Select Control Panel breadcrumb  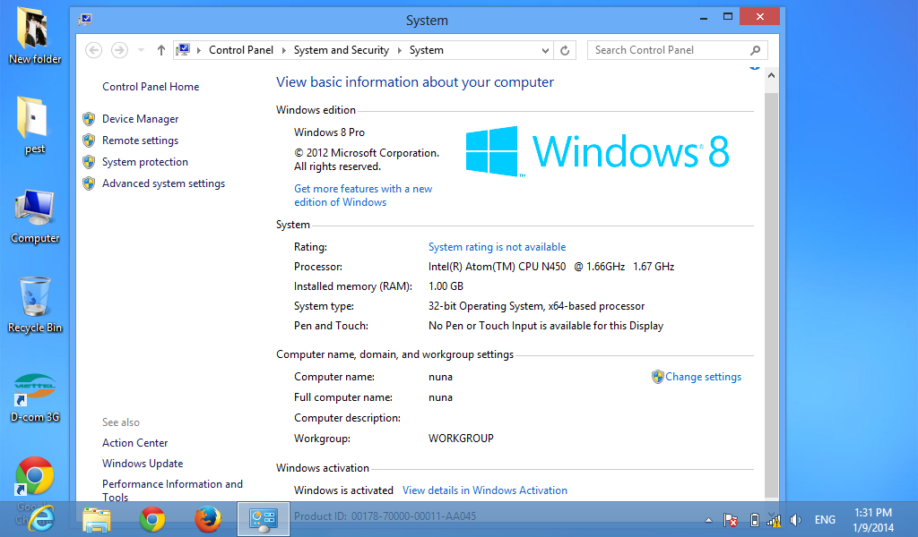click(x=240, y=50)
